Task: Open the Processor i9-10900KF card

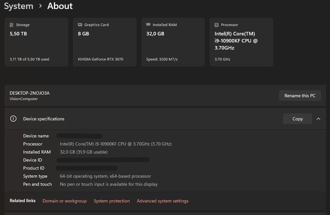Action: click(x=241, y=42)
